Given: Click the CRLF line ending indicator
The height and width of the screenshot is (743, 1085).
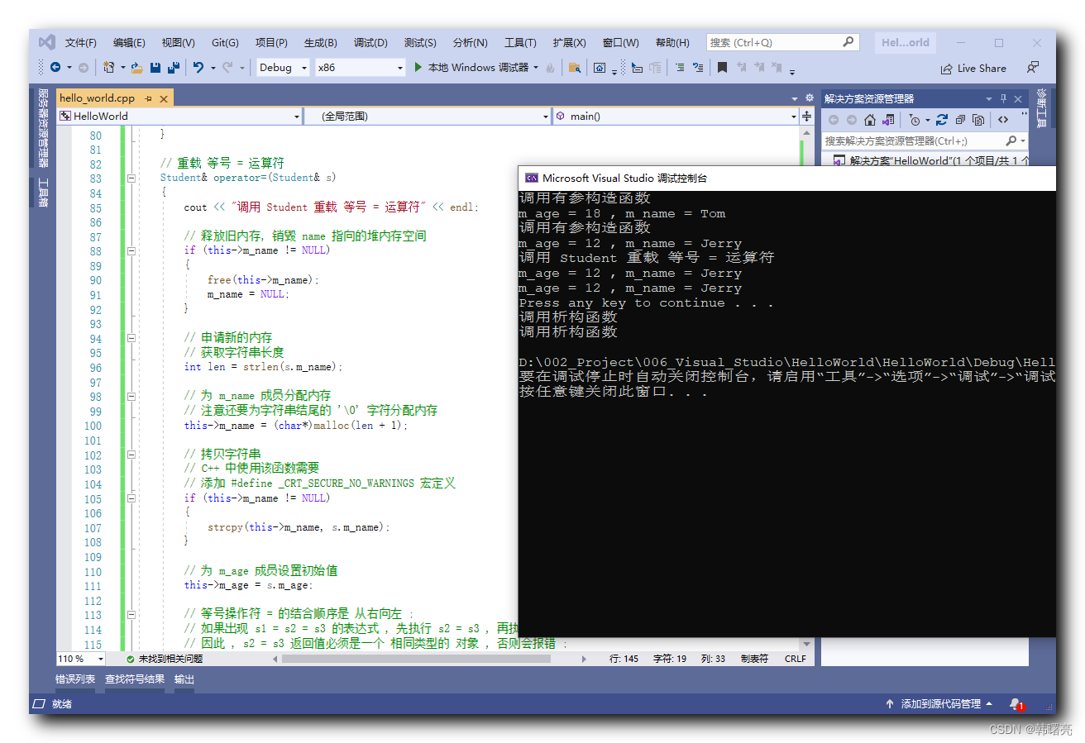Looking at the screenshot, I should tap(795, 659).
